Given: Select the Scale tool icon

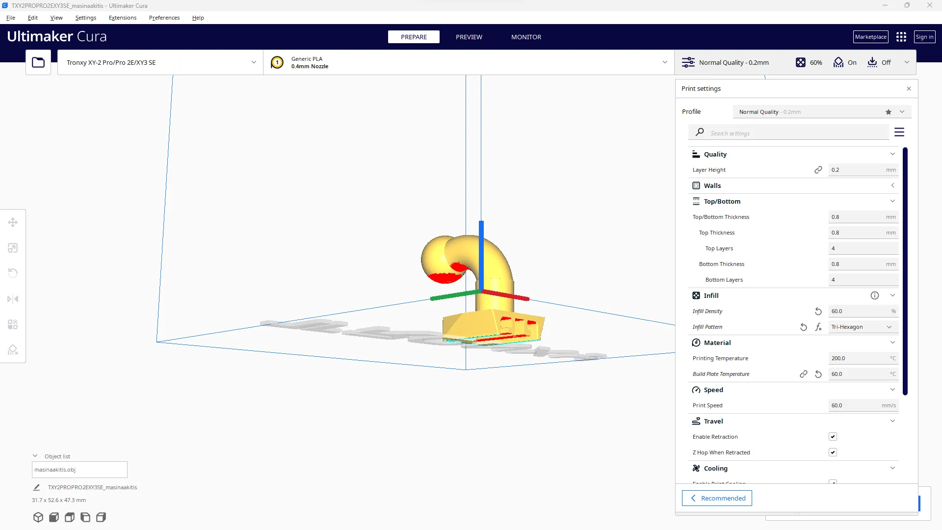Looking at the screenshot, I should tap(13, 248).
